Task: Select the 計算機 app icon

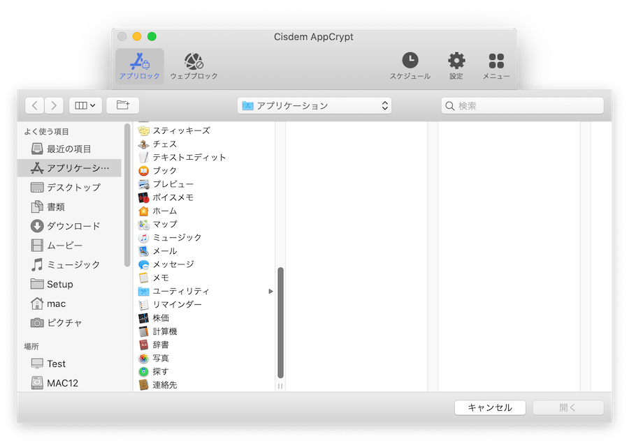Action: (143, 331)
